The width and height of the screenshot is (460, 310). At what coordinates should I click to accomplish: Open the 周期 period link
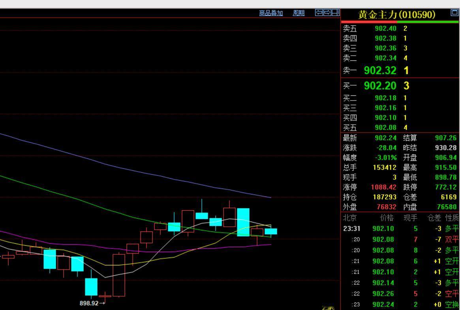(x=299, y=13)
